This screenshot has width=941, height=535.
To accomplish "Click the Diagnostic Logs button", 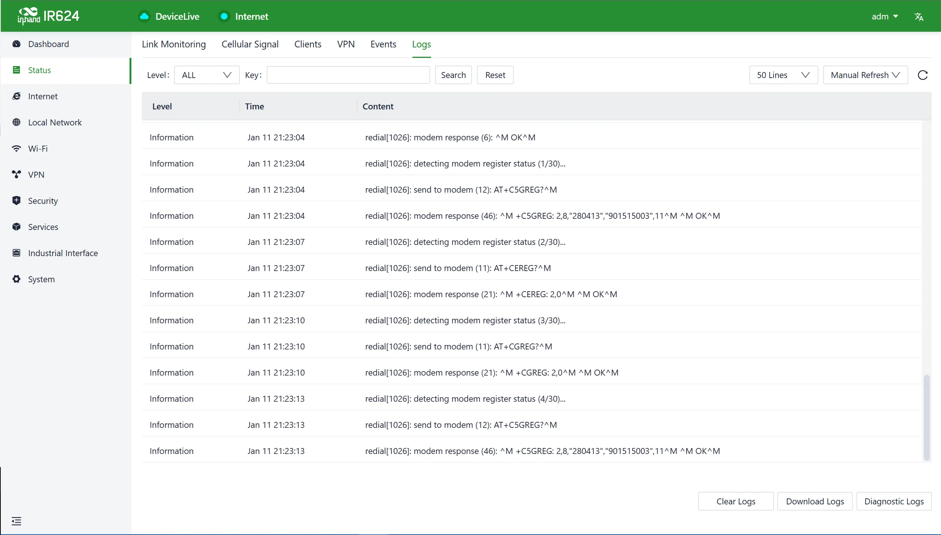I will click(x=894, y=501).
